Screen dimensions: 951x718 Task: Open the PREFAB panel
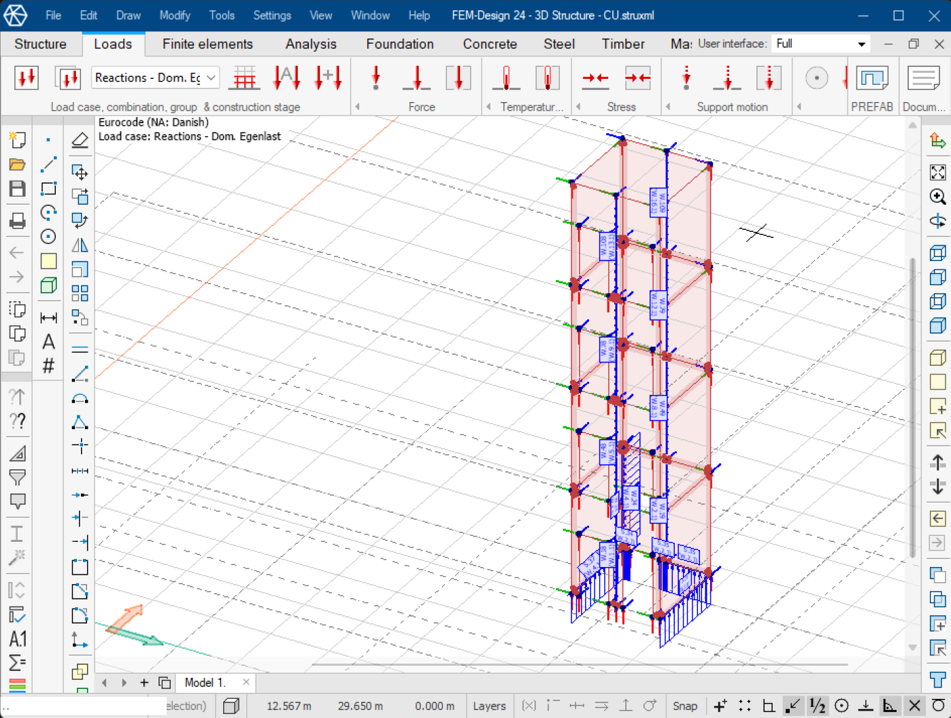[872, 87]
